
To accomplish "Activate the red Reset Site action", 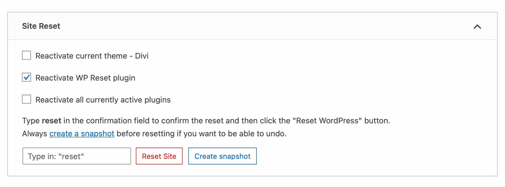I will [x=159, y=156].
